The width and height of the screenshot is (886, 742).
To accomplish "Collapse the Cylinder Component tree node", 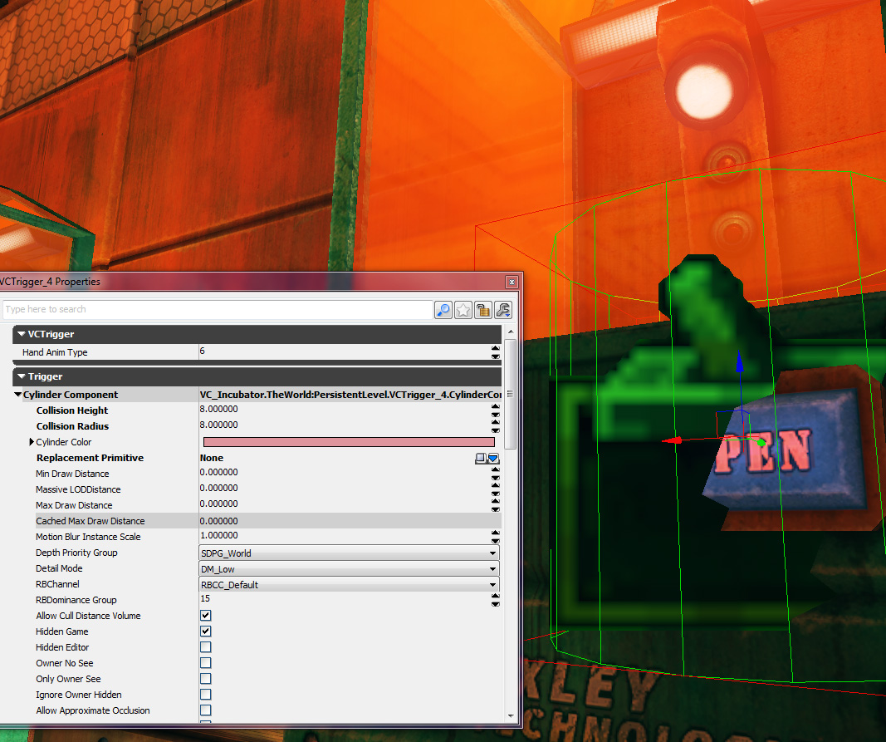I will click(17, 394).
